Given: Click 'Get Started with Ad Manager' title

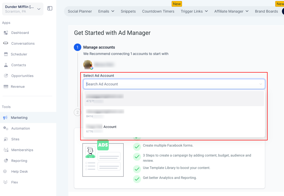Looking at the screenshot, I should 112,33.
